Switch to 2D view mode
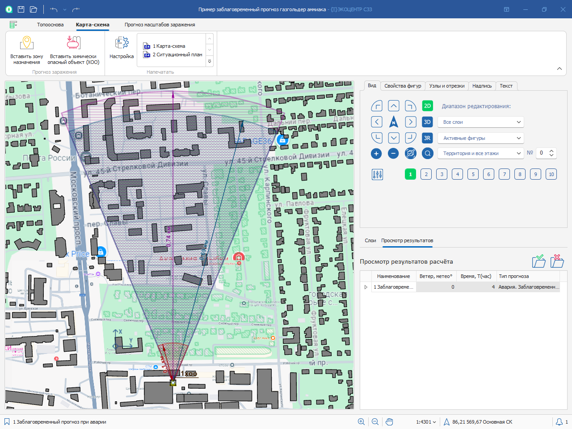Image resolution: width=572 pixels, height=429 pixels. pyautogui.click(x=427, y=106)
